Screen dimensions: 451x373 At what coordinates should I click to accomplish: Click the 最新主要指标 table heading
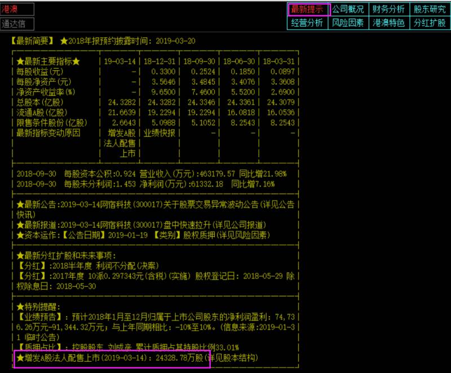(48, 61)
